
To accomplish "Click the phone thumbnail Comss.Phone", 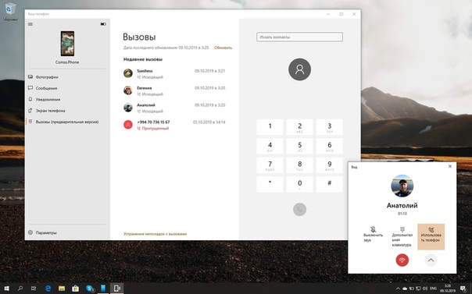I will pyautogui.click(x=67, y=44).
